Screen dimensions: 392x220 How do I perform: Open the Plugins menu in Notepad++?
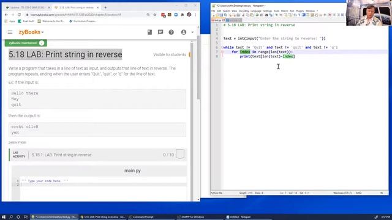(300, 11)
